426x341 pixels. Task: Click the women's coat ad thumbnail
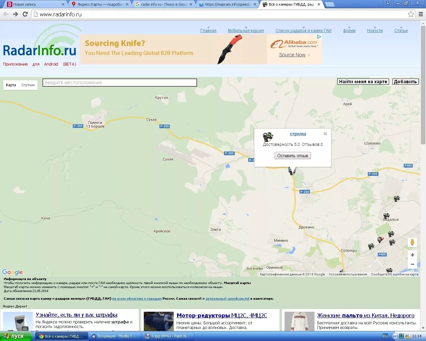pyautogui.click(x=300, y=321)
